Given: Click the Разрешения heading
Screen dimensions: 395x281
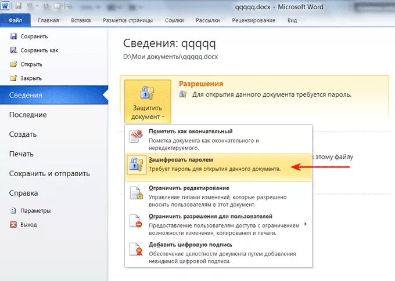Looking at the screenshot, I should (x=201, y=83).
